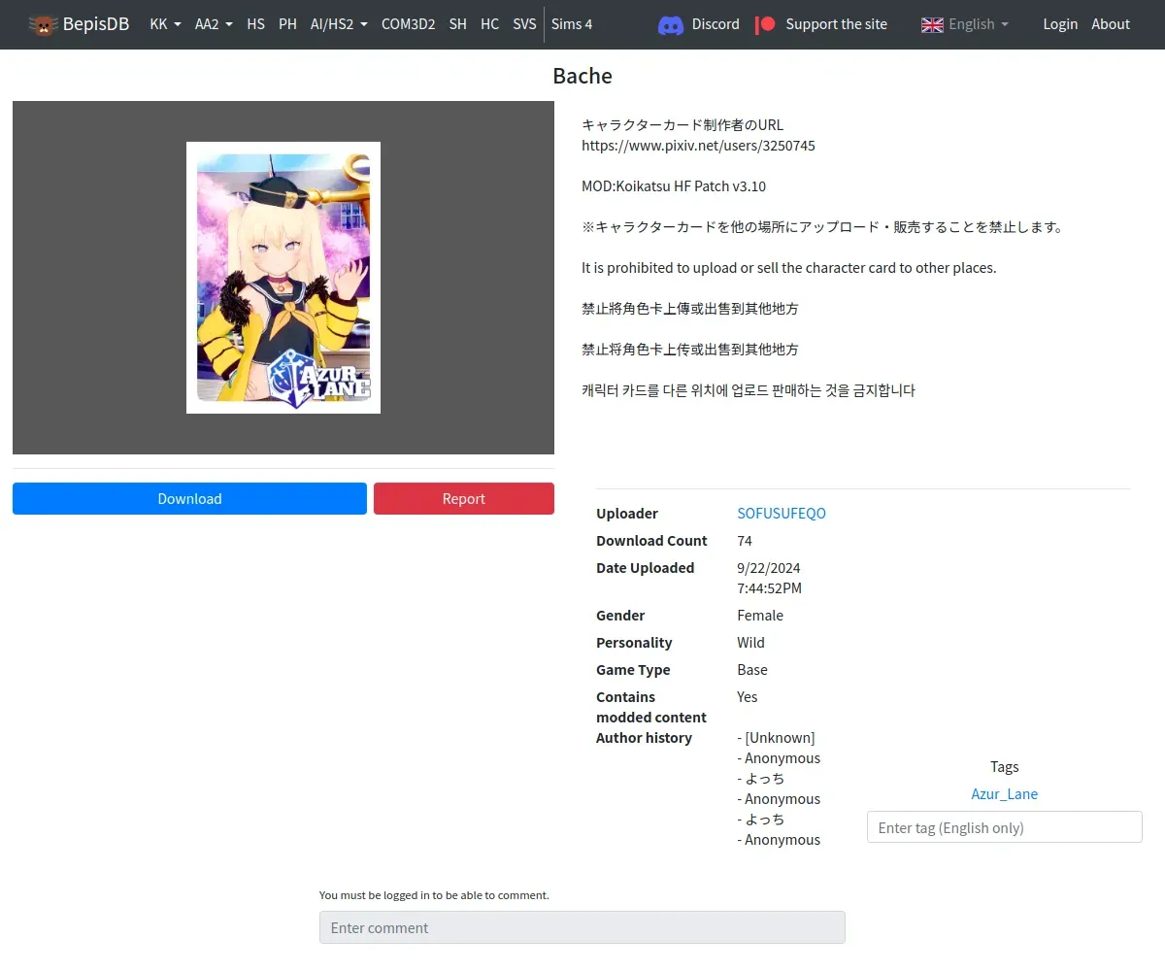This screenshot has width=1165, height=971.
Task: Click the Login link
Action: [1060, 24]
